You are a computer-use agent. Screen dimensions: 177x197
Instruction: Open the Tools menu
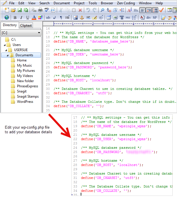pyautogui.click(x=93, y=3)
